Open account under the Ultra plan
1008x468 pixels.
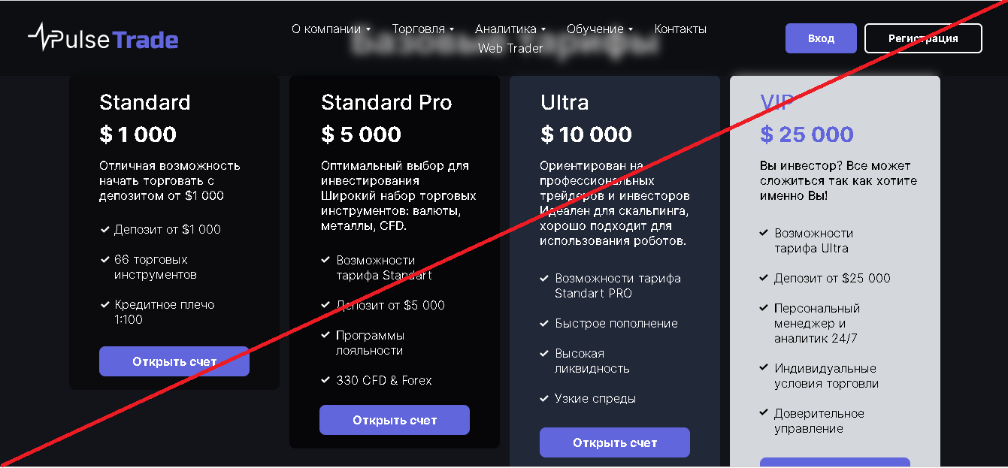(x=615, y=442)
